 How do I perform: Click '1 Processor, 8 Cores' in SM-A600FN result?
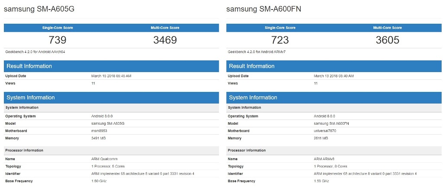[x=330, y=167]
